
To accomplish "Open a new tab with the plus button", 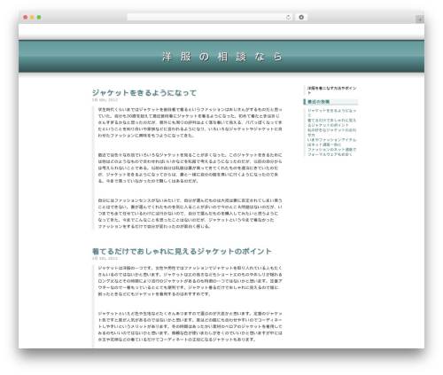I will coord(420,20).
